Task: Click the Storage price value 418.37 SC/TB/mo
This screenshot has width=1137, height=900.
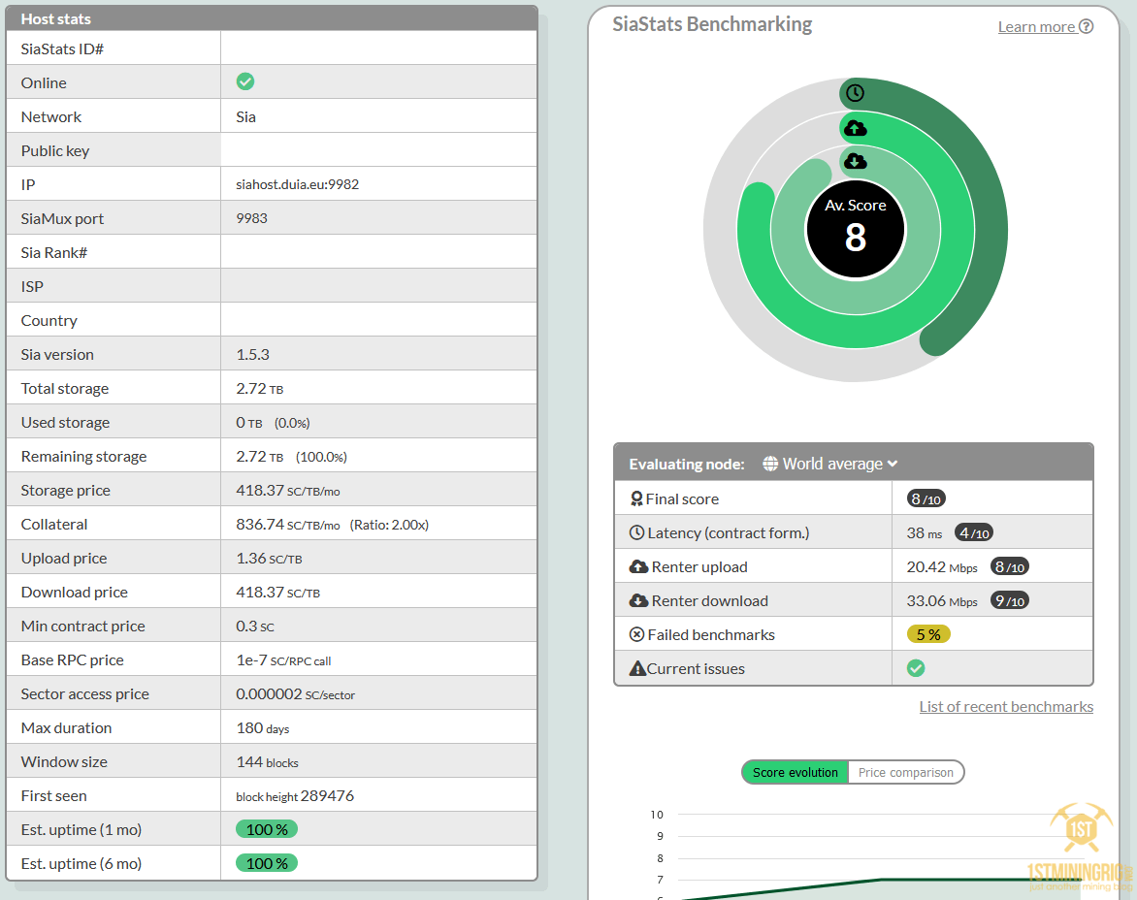Action: [288, 491]
